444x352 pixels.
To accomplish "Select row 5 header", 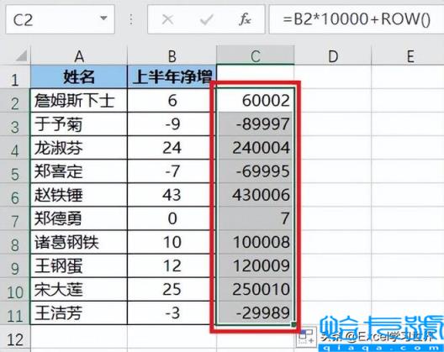I will (15, 171).
